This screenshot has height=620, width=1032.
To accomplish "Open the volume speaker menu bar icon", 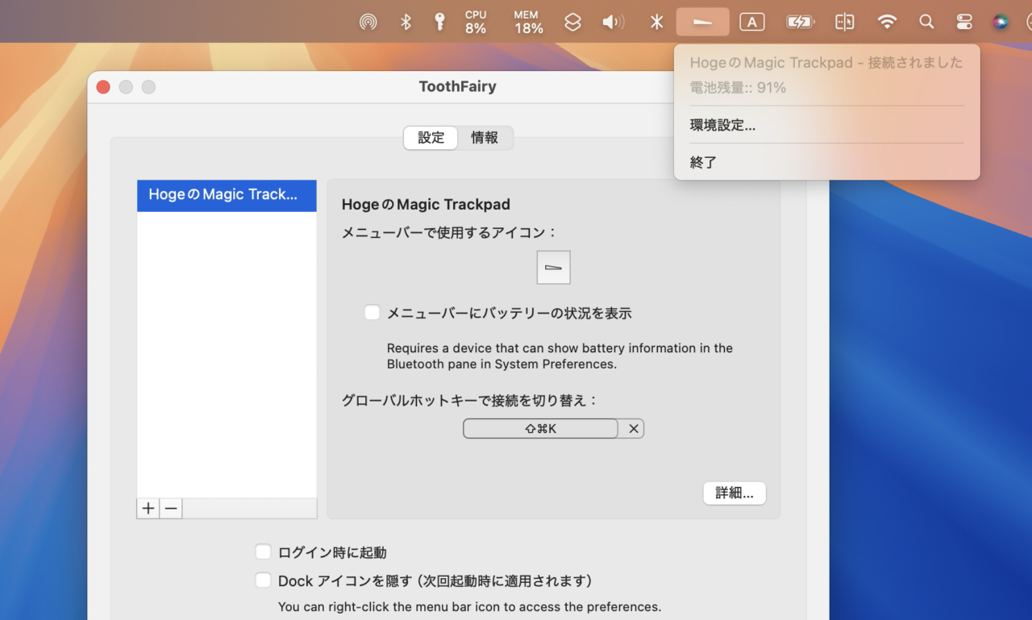I will point(614,22).
